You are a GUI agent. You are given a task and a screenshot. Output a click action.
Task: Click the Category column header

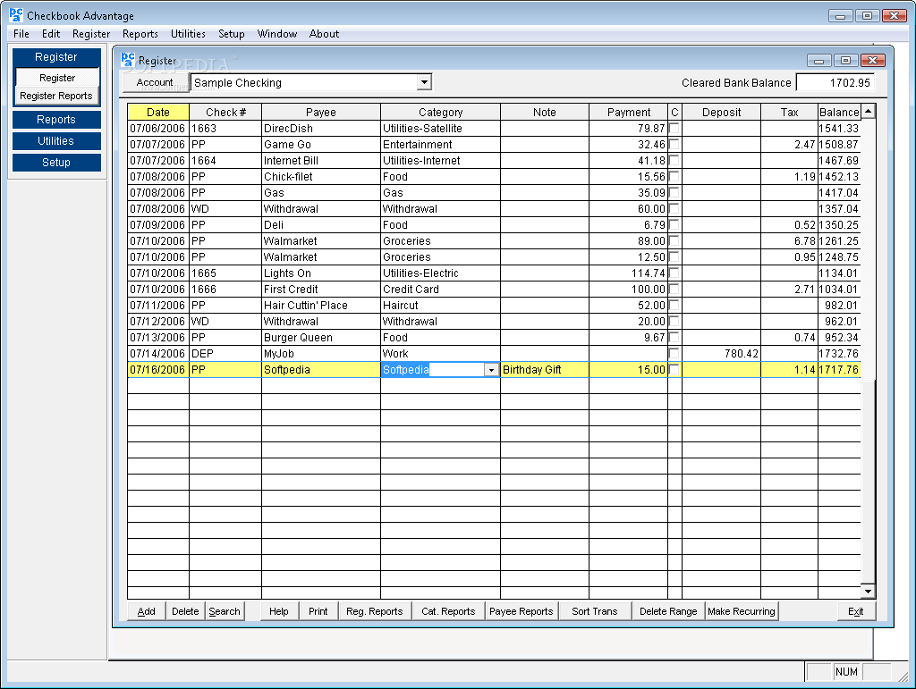pos(440,112)
